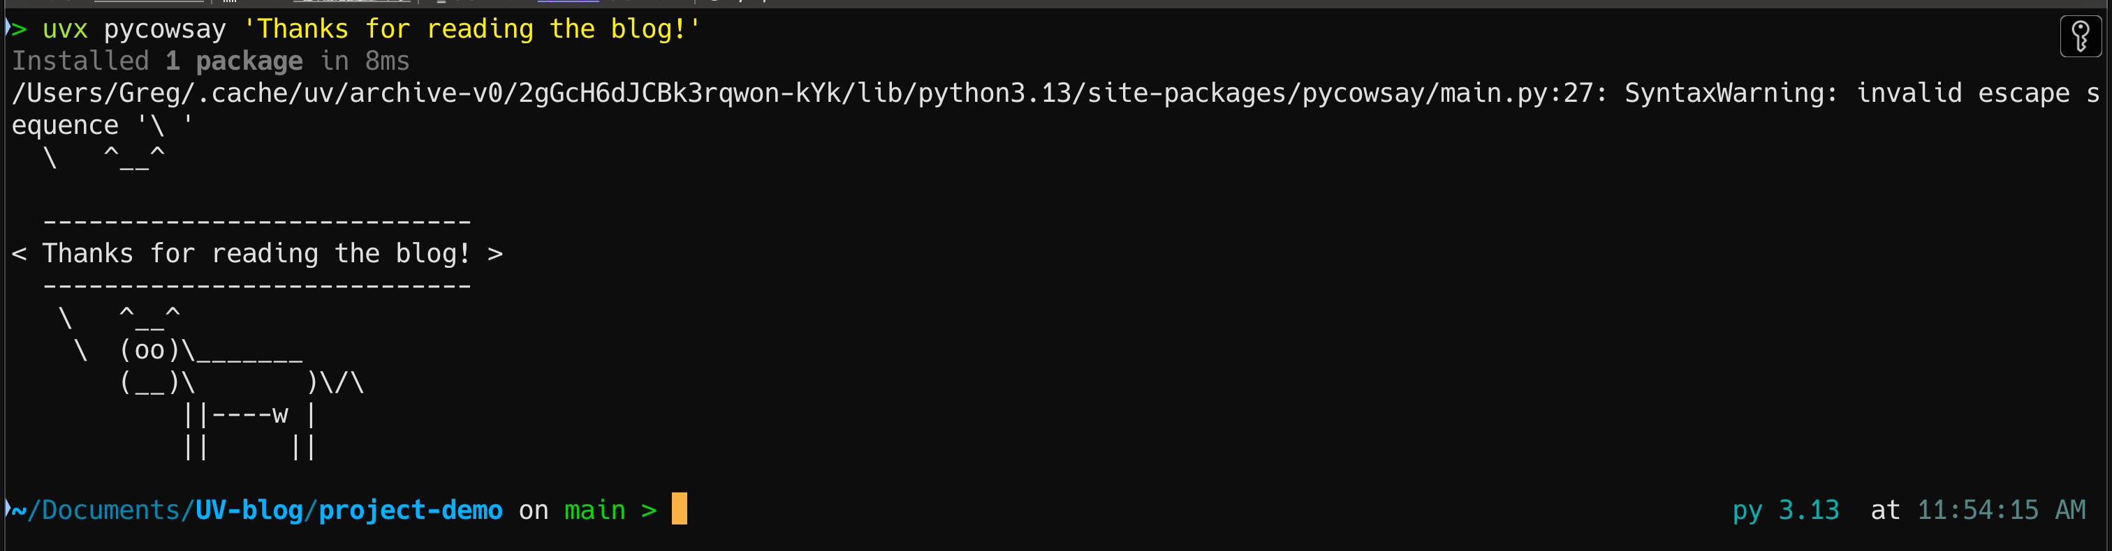Click the yellow 'Thanks for reading the blog!' argument
The width and height of the screenshot is (2112, 551).
click(472, 29)
